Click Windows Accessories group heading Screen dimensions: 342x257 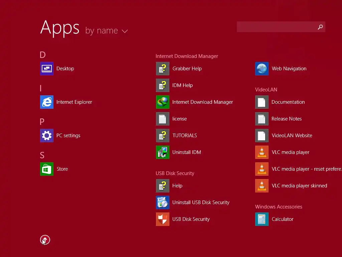tap(279, 207)
